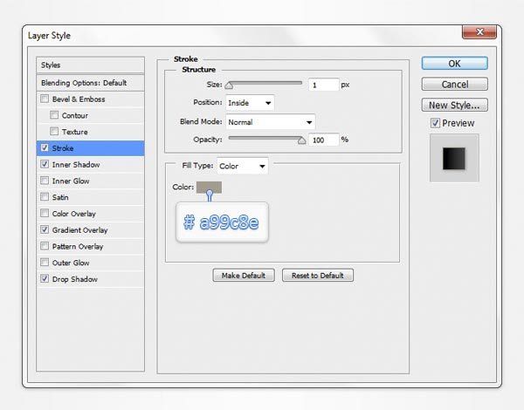Click the Opacity slider handle
Viewport: 524px width, 410px height.
302,140
